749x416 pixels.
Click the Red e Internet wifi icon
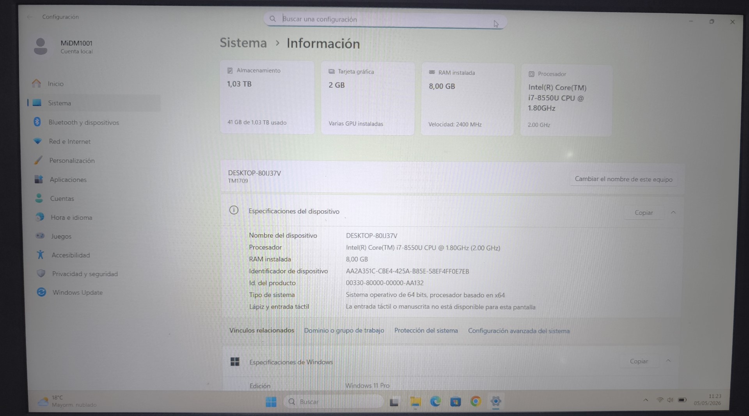coord(37,141)
